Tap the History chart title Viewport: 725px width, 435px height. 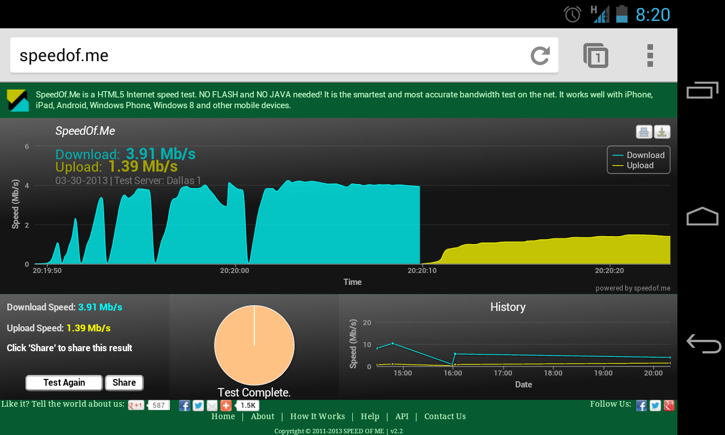(x=508, y=307)
